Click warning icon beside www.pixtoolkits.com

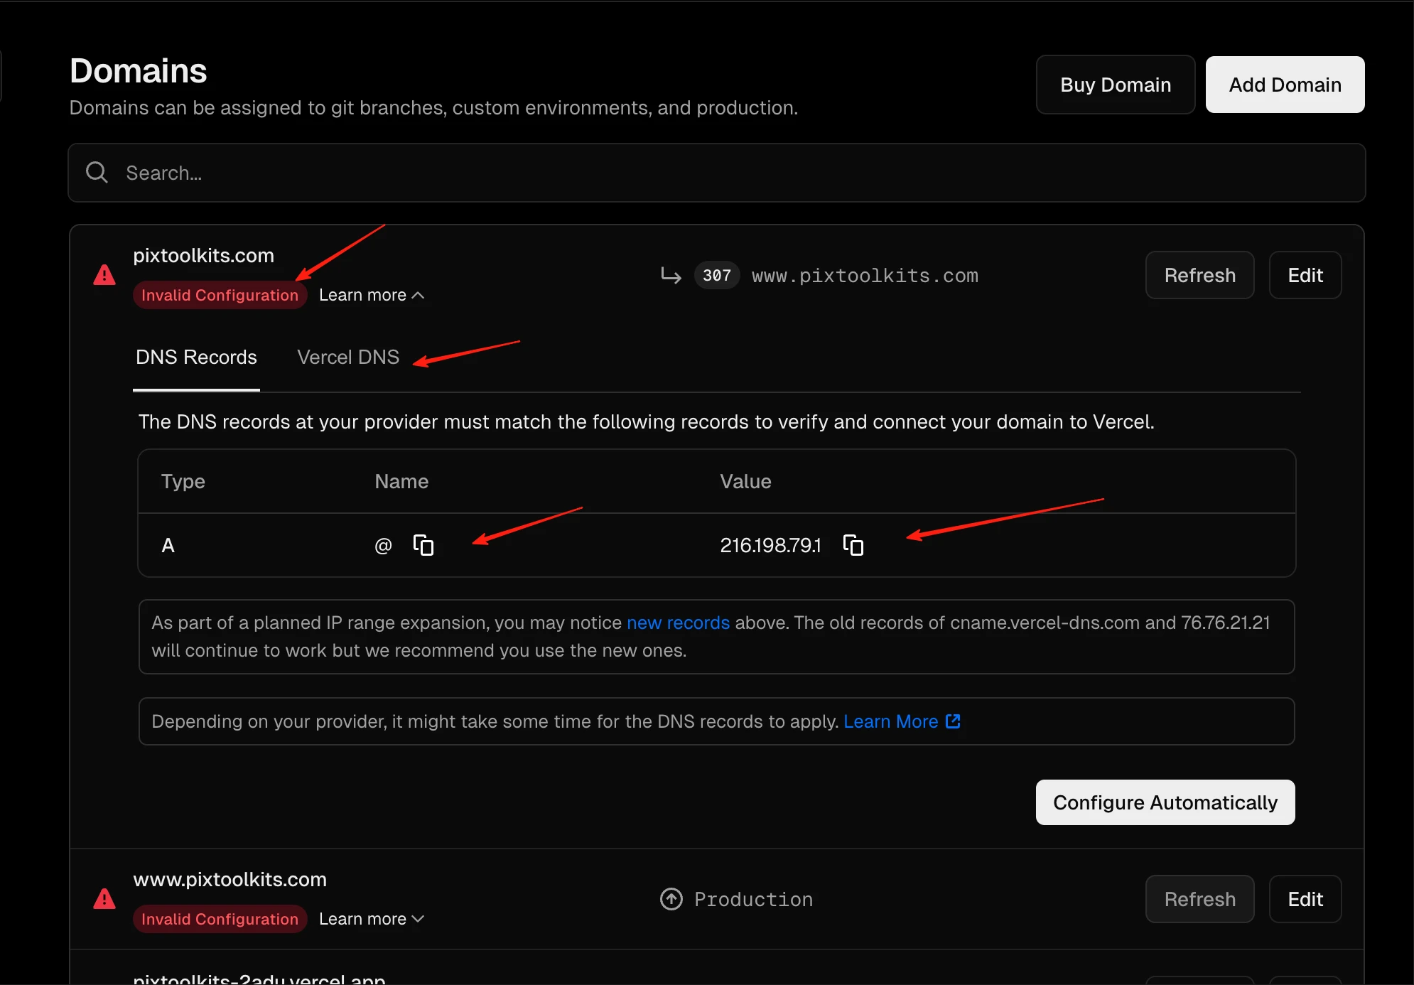[x=104, y=899]
